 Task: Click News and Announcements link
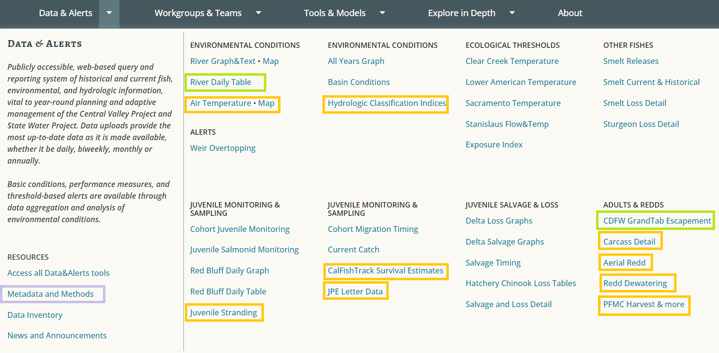coord(57,335)
